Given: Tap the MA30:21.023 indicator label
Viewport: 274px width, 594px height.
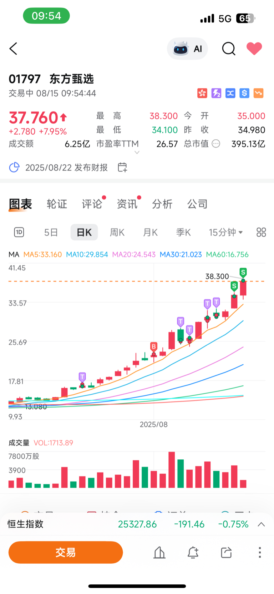Looking at the screenshot, I should (181, 255).
